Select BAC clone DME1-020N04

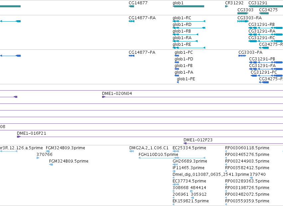point(117,94)
